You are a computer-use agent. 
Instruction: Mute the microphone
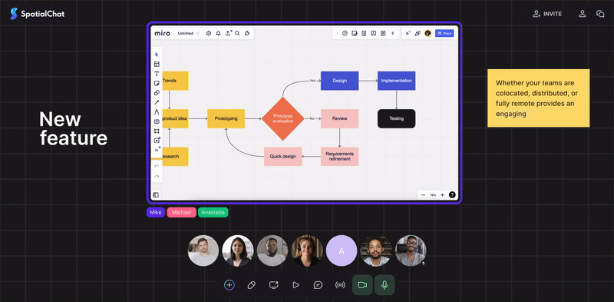click(385, 285)
